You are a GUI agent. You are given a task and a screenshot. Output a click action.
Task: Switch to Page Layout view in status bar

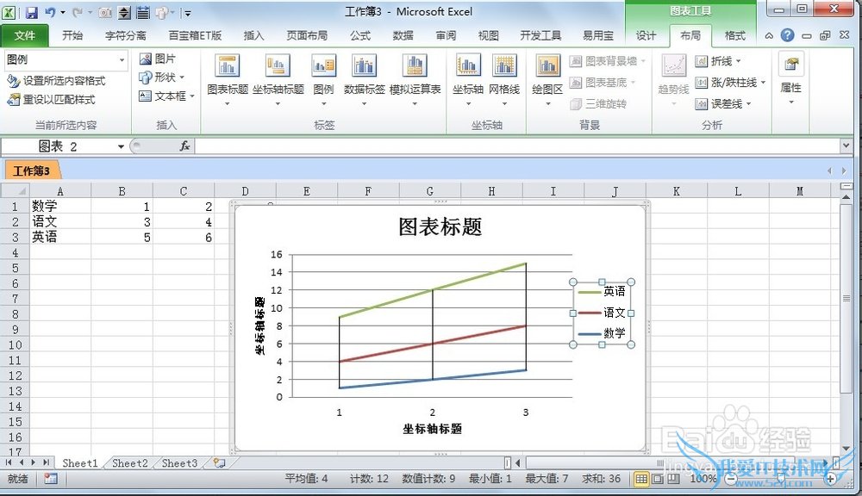point(657,479)
